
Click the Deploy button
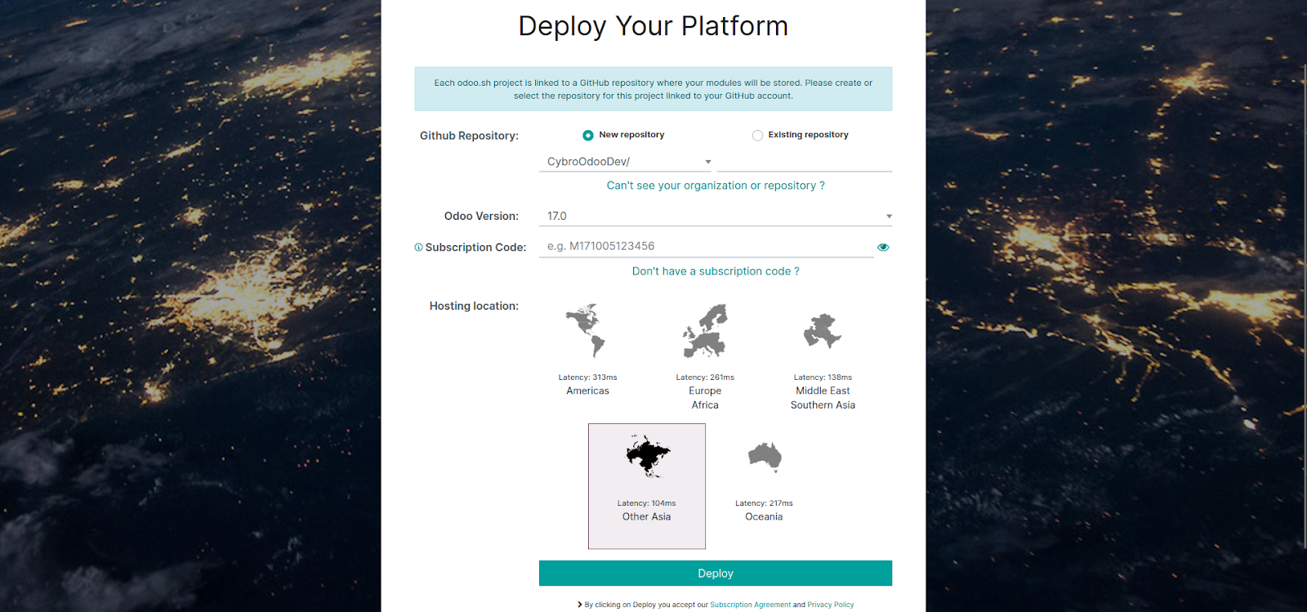click(x=716, y=574)
